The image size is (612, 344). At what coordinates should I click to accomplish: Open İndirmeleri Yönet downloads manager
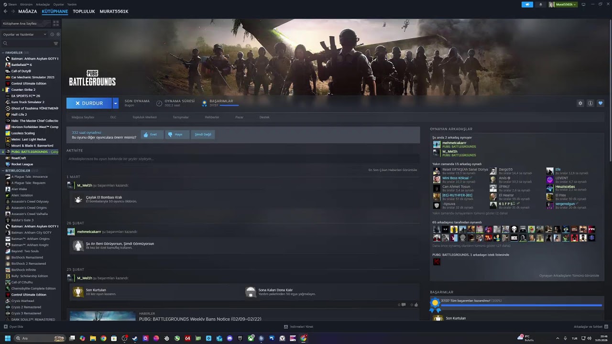coord(298,327)
